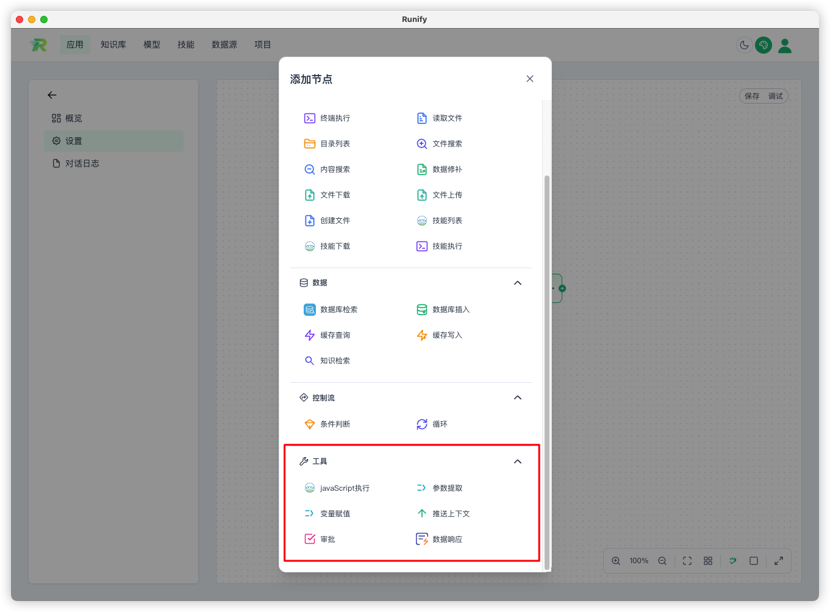Select the 缓存写入 node
The height and width of the screenshot is (612, 830).
(x=439, y=335)
